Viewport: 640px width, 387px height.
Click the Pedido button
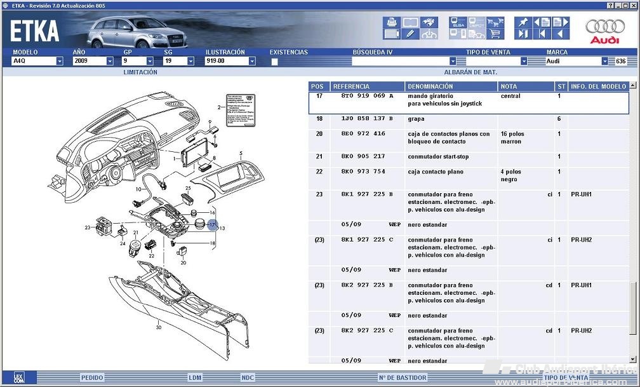click(92, 377)
